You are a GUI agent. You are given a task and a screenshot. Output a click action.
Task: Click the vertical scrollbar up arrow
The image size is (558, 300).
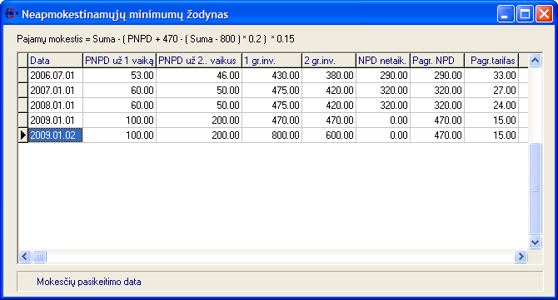point(535,61)
